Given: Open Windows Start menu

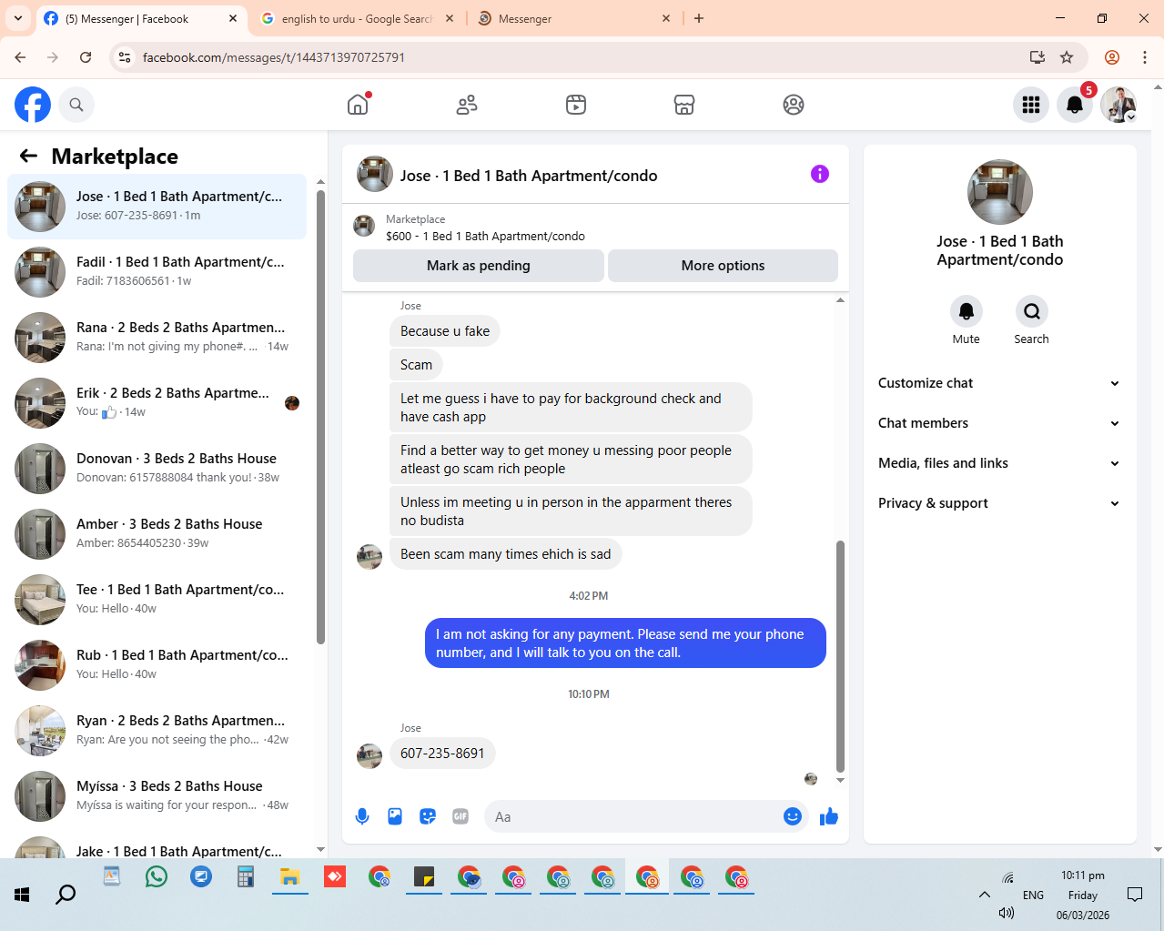Looking at the screenshot, I should point(22,895).
